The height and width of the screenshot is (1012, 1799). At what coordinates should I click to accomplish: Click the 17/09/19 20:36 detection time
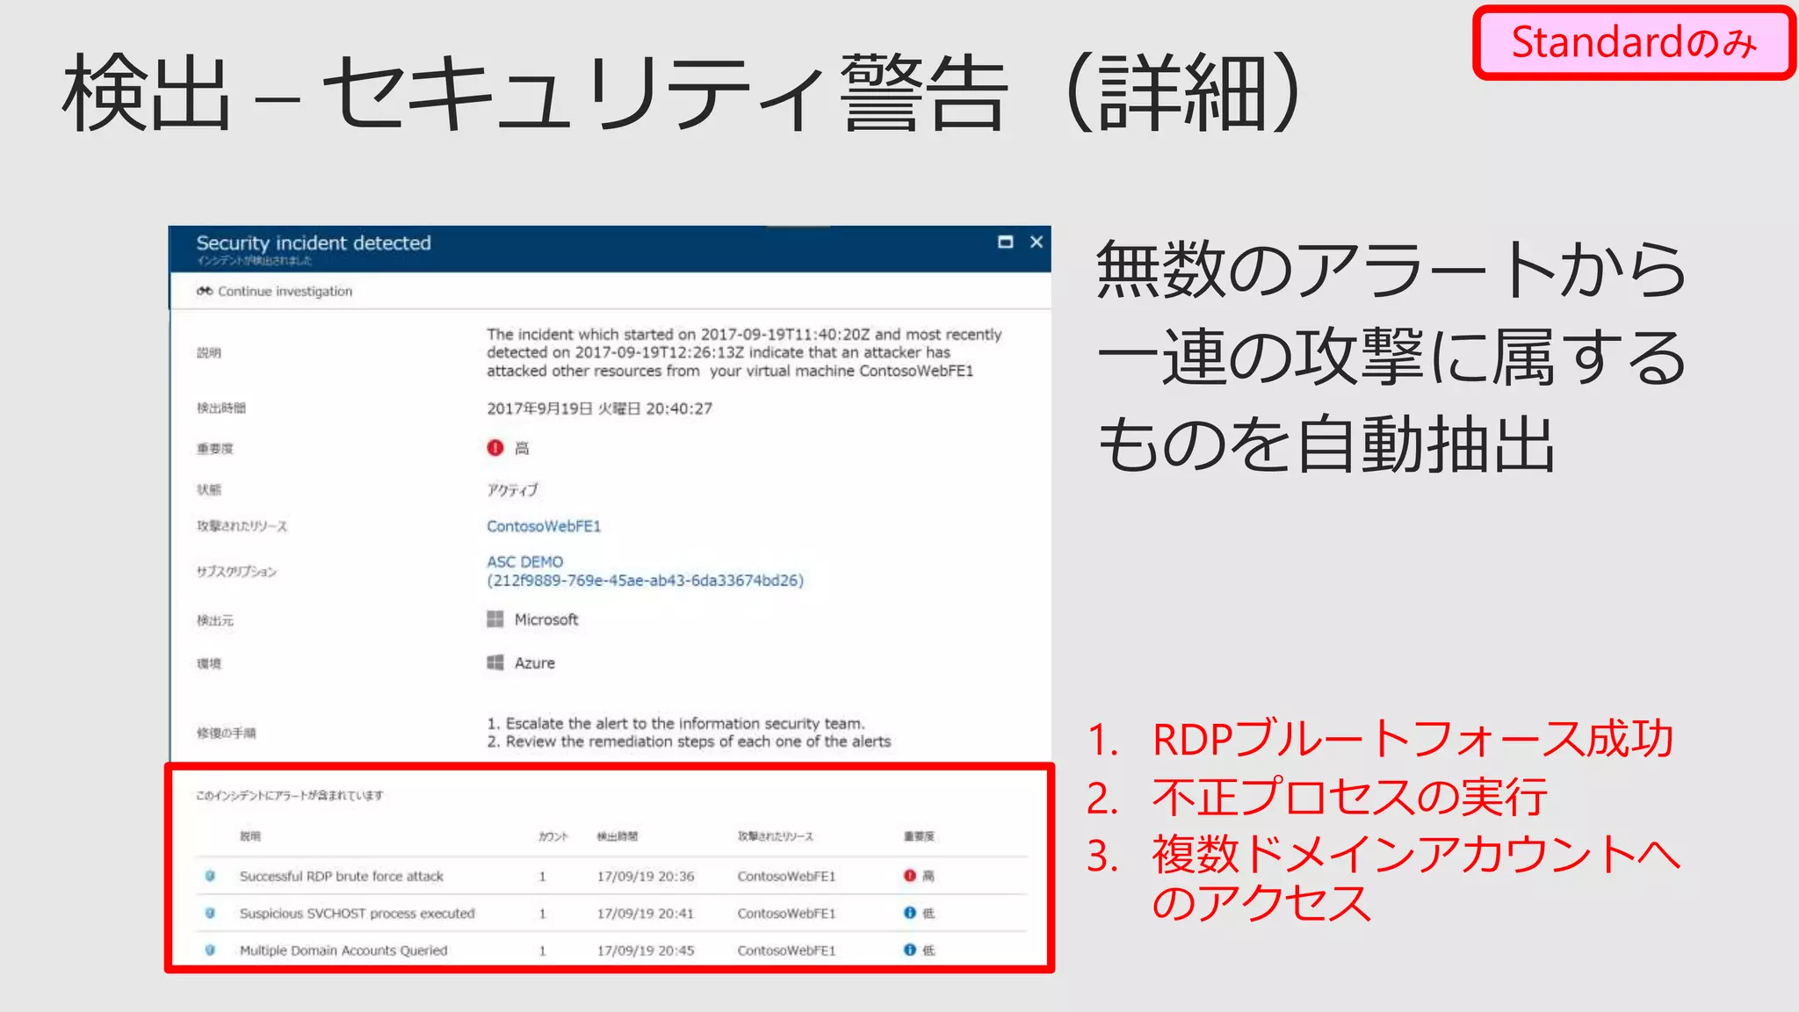coord(646,876)
